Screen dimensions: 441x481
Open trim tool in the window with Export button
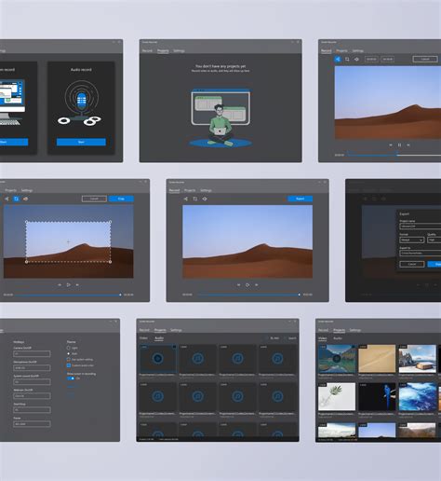(186, 199)
